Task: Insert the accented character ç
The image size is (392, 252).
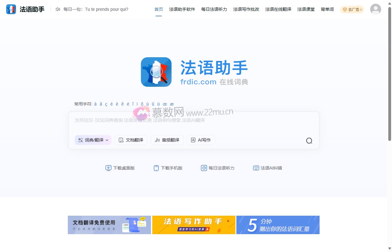Action: tap(106, 104)
